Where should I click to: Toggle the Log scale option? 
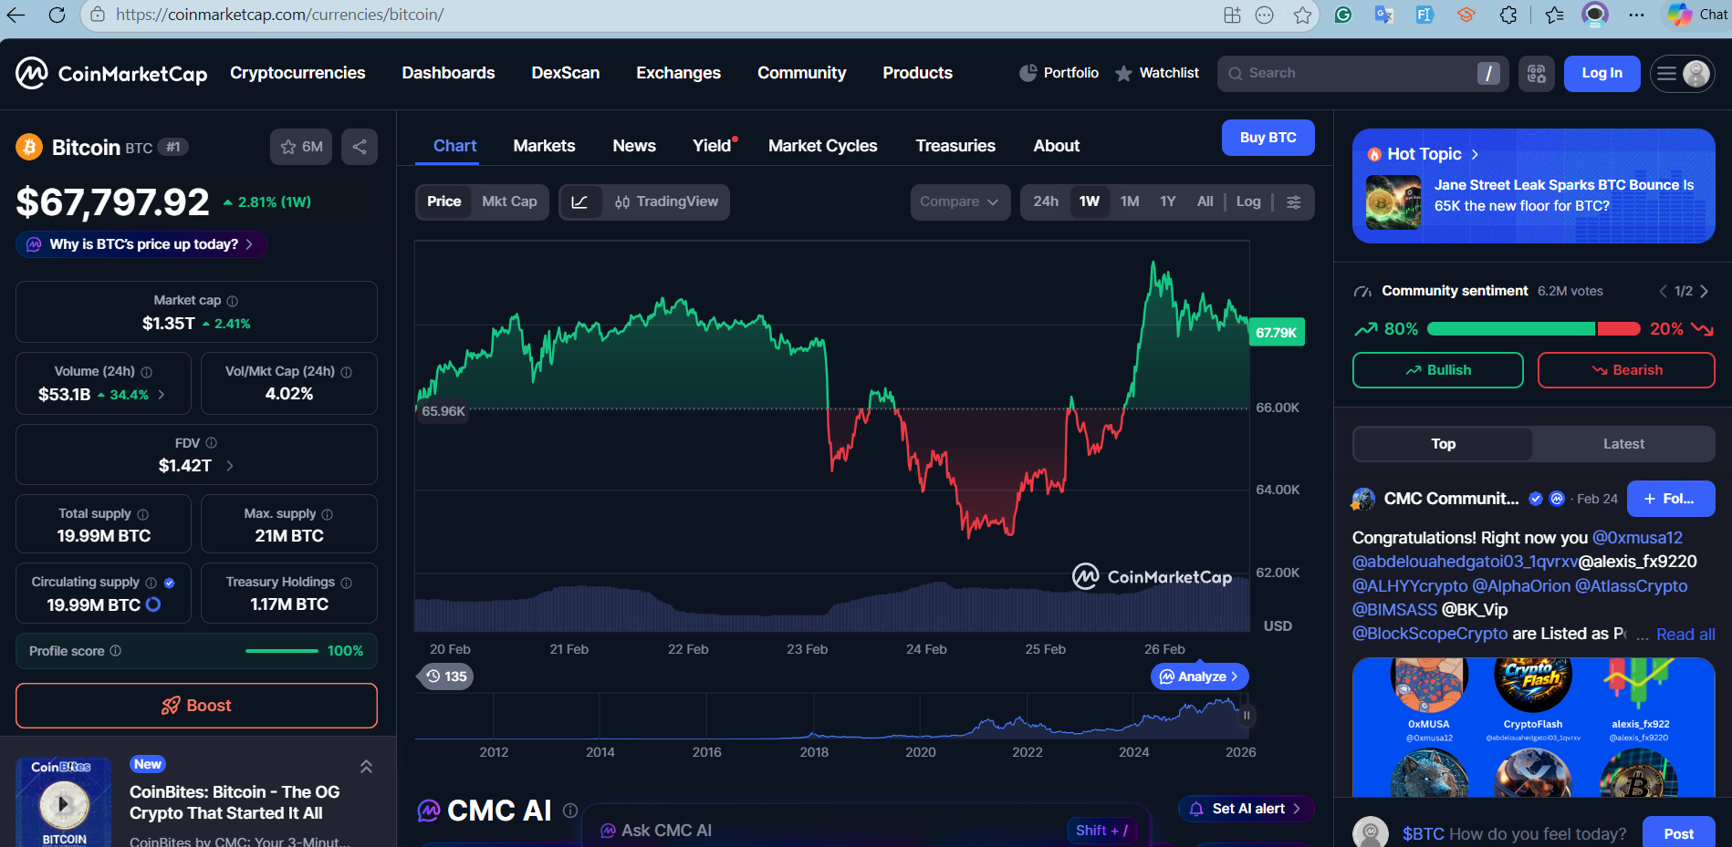pyautogui.click(x=1247, y=201)
